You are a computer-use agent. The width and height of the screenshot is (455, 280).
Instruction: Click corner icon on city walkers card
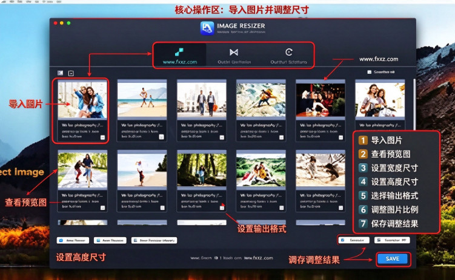click(x=222, y=137)
